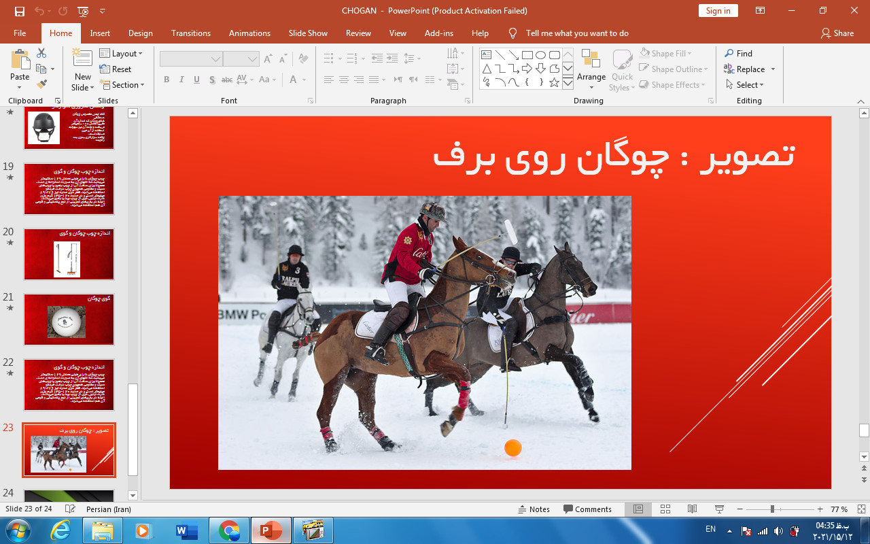Image resolution: width=870 pixels, height=544 pixels.
Task: Switch to Slide Sorter view icon
Action: (665, 509)
